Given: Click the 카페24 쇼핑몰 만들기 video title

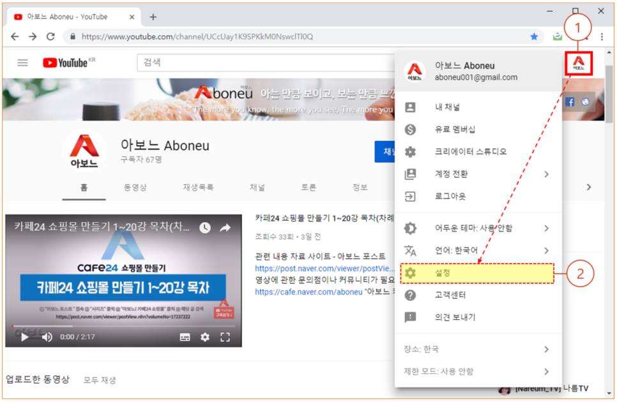Looking at the screenshot, I should point(324,218).
